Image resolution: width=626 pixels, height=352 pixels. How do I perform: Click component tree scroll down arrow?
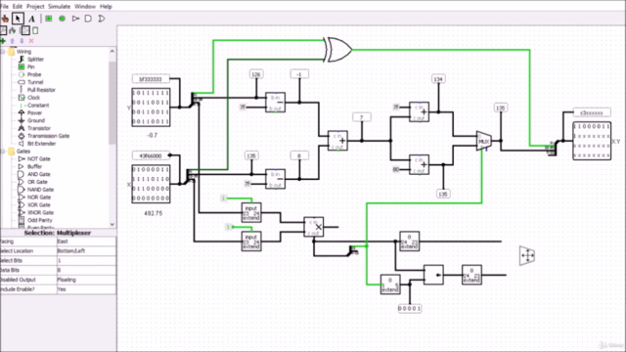pos(112,224)
